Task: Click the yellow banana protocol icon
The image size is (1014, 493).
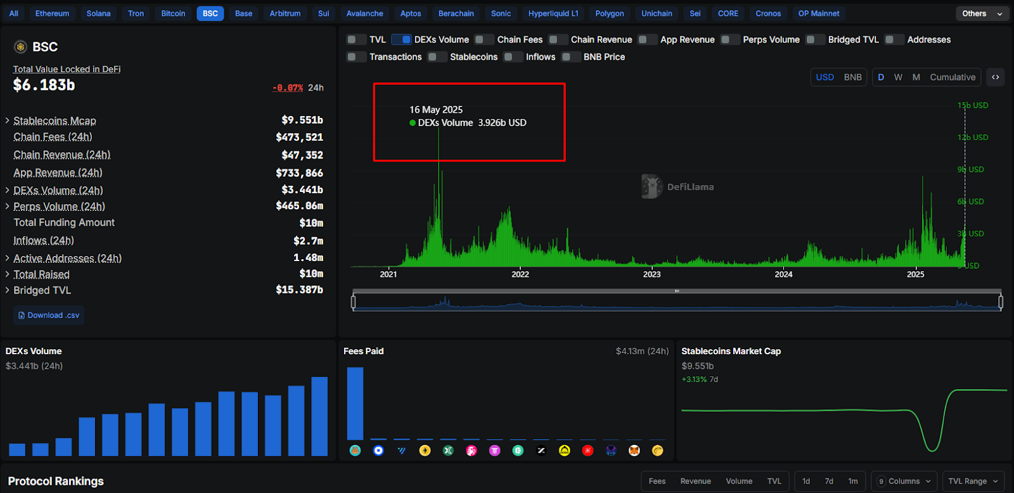Action: 658,451
